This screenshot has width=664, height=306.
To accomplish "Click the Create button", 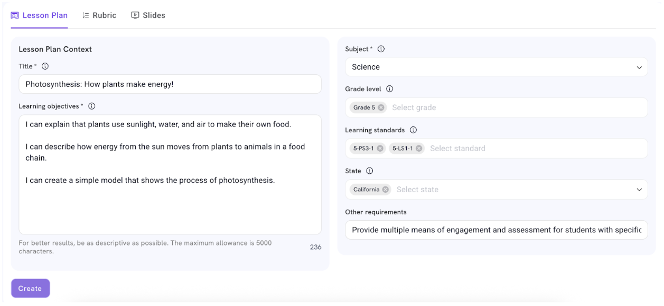I will pyautogui.click(x=30, y=288).
